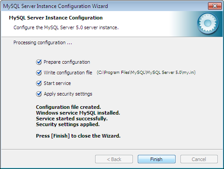Click the Finish button
The width and height of the screenshot is (224, 169).
tap(156, 159)
